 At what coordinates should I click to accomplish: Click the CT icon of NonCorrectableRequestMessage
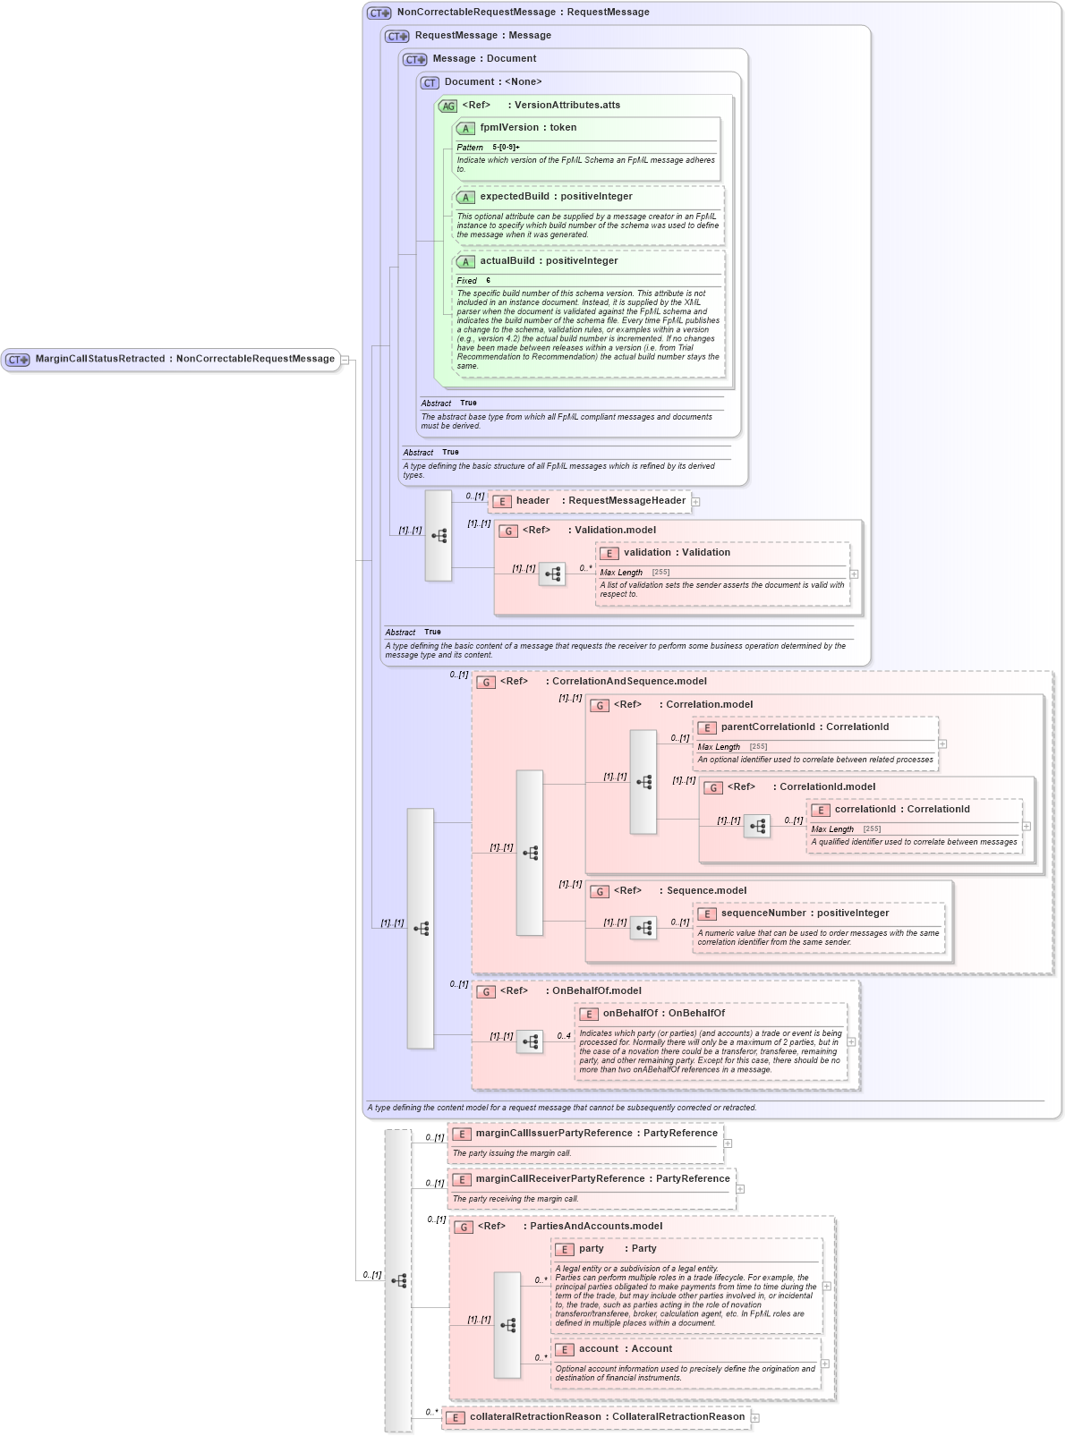point(379,13)
